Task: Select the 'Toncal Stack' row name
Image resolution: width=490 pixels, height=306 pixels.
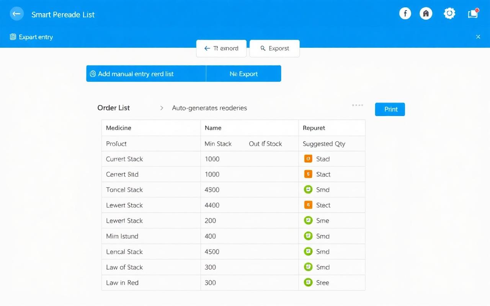Action: click(124, 190)
